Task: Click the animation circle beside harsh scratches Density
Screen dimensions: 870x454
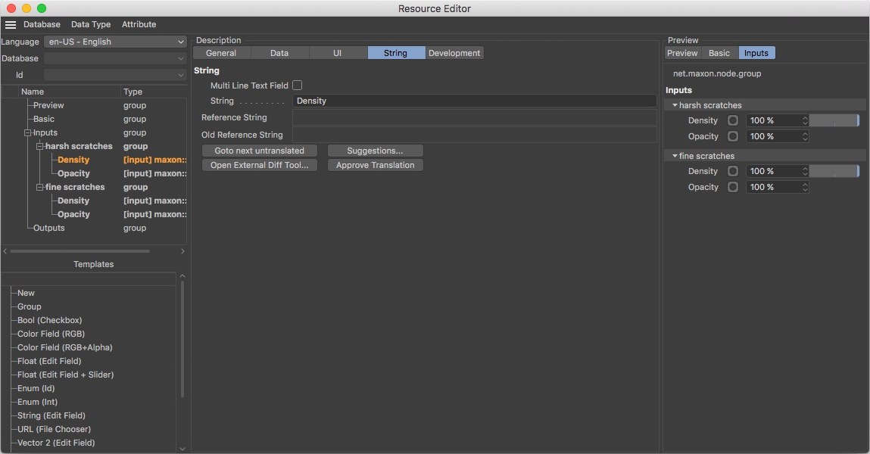Action: 732,120
